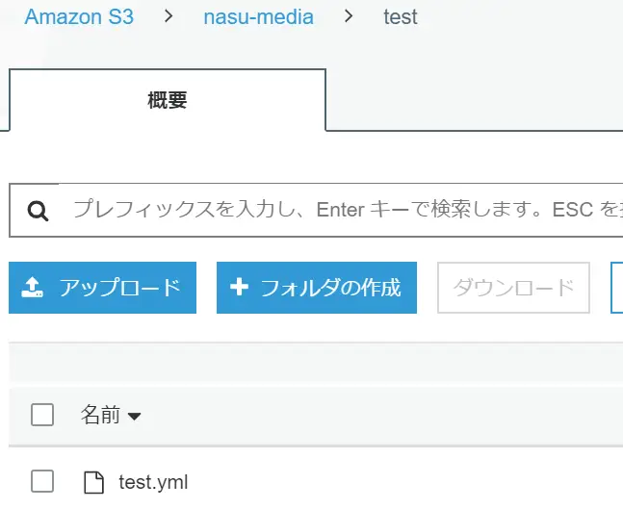Viewport: 623px width, 509px height.
Task: Click the plus icon on フォルダの作成
Action: [239, 287]
